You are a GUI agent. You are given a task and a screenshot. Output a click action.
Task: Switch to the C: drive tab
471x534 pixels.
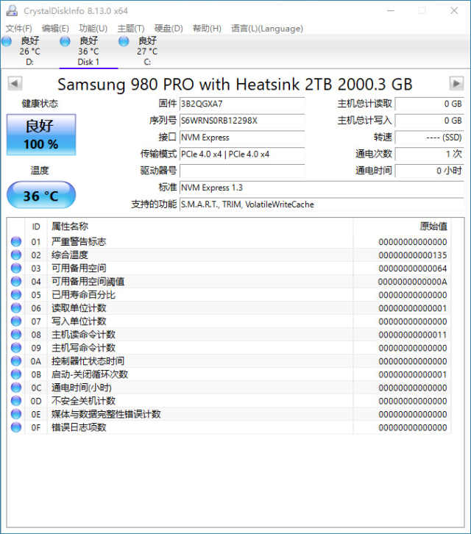[x=147, y=51]
